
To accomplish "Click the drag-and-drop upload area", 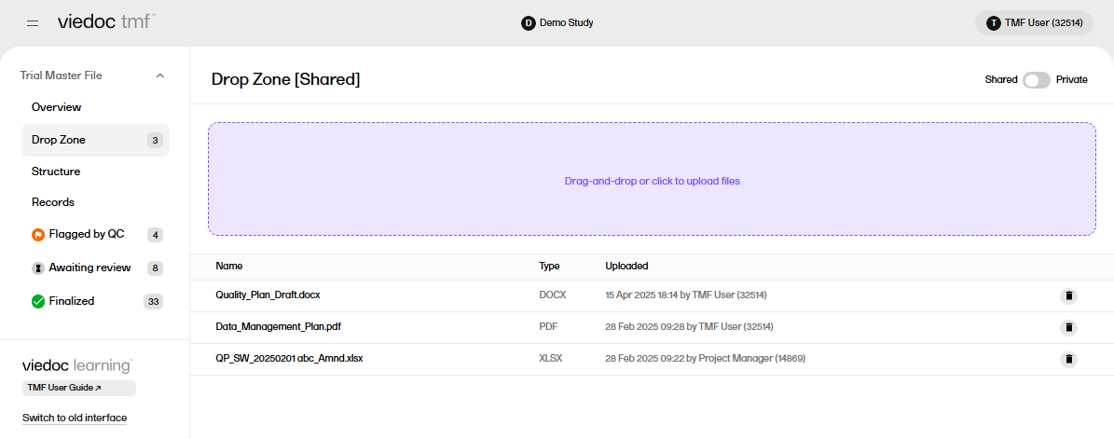I will click(x=652, y=180).
